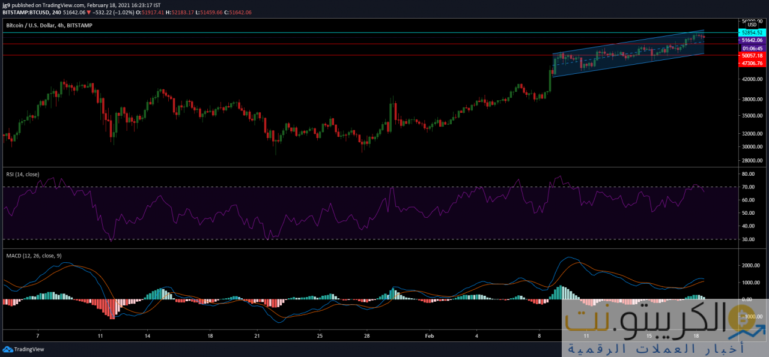769x357 pixels.
Task: Click the '21' date on the time axis
Action: 257,337
